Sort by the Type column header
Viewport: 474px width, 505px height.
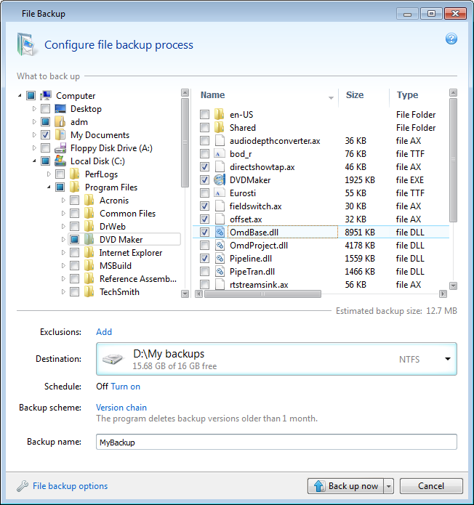pyautogui.click(x=407, y=95)
